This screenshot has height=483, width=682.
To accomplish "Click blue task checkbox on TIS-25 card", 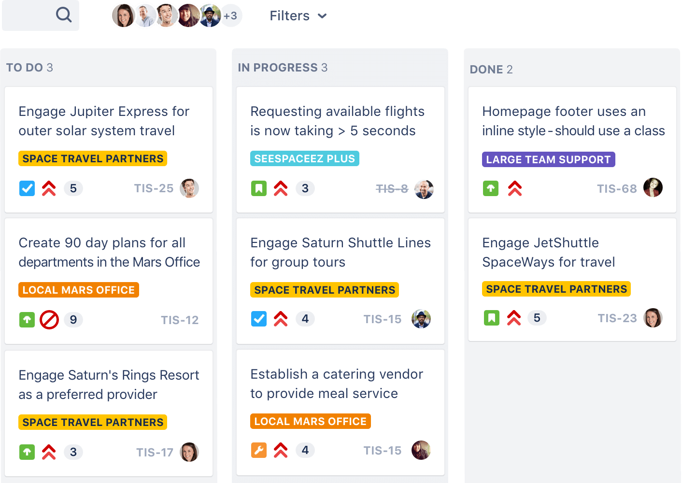I will coord(27,188).
